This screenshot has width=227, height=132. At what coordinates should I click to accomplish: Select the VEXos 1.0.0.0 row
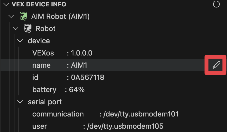tap(62, 53)
